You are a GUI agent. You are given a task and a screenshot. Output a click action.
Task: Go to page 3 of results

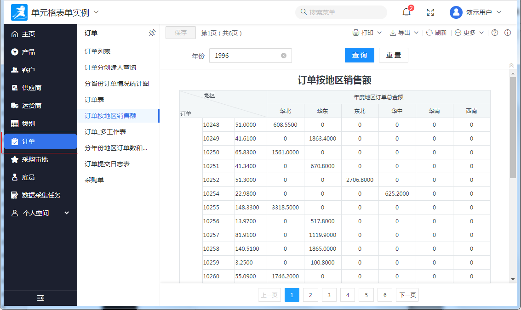pos(329,295)
